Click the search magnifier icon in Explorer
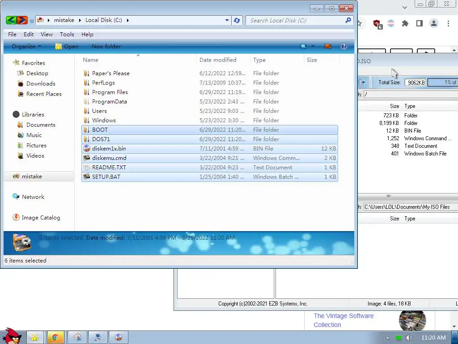The height and width of the screenshot is (344, 458). coord(348,20)
